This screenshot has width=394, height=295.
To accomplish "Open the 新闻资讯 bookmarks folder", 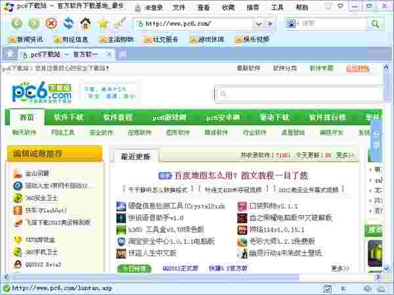I will (26, 39).
